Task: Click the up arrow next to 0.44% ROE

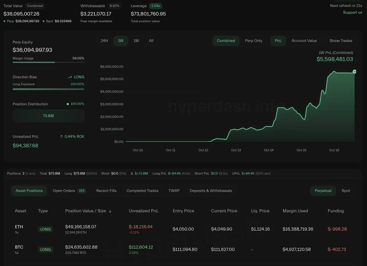Action: (62, 137)
